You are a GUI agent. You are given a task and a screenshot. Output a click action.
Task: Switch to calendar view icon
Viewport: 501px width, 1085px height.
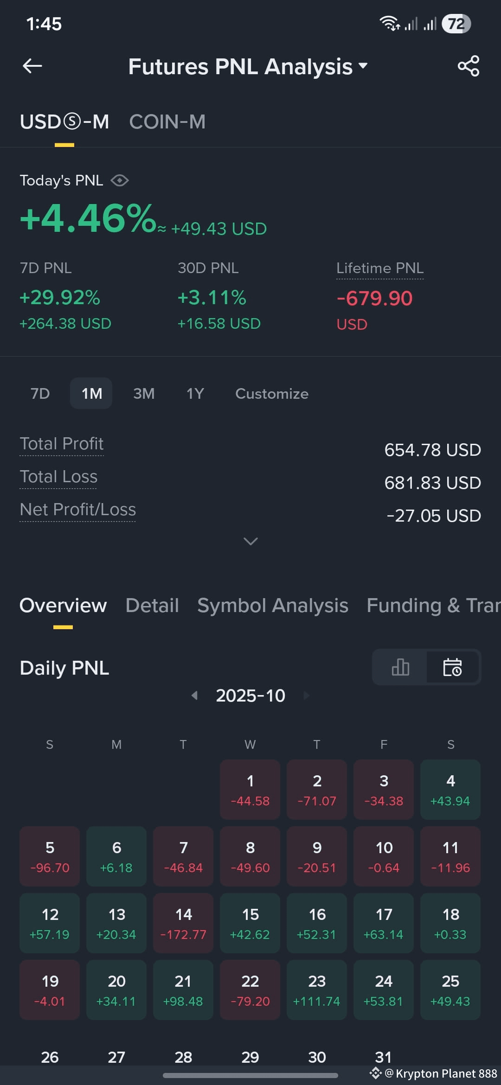pyautogui.click(x=453, y=667)
